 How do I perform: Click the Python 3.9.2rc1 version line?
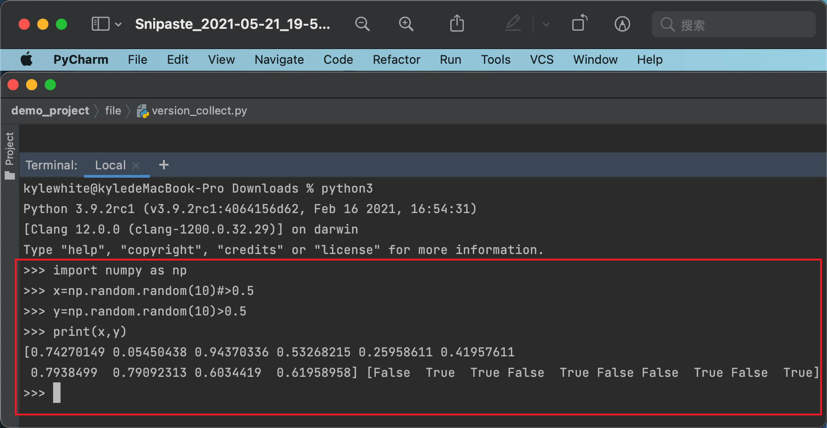250,209
